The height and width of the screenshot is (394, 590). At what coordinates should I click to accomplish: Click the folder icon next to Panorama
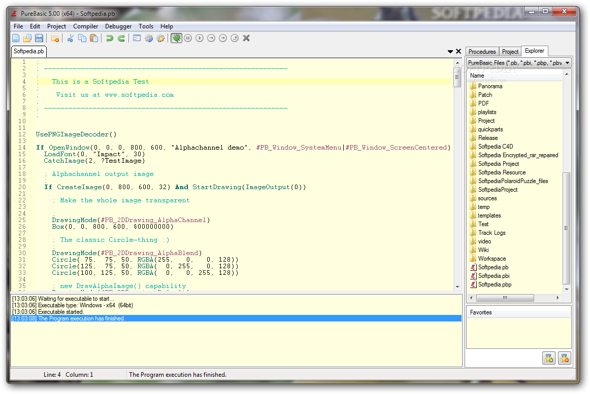(x=473, y=86)
